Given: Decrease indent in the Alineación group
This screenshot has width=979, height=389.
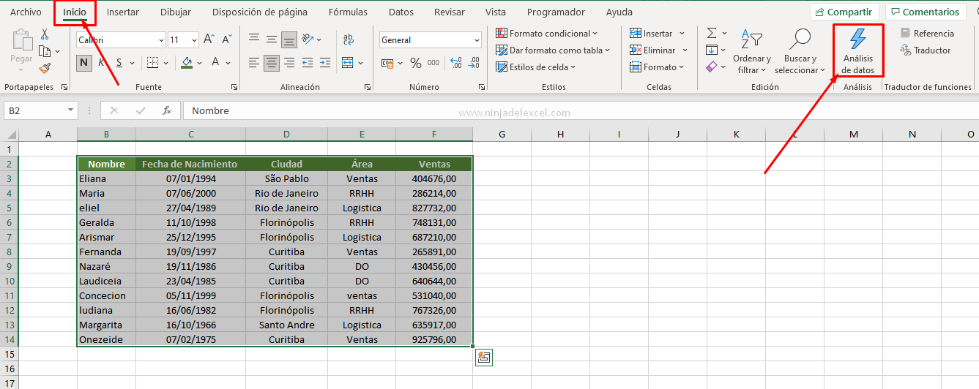Looking at the screenshot, I should (307, 63).
